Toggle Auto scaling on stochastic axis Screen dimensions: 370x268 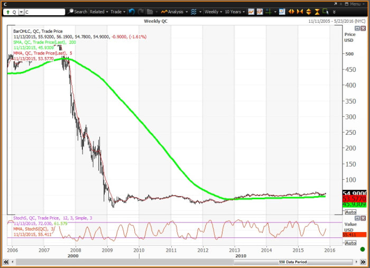[350, 243]
